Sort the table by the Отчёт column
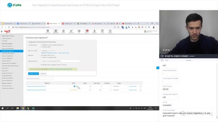 [x=74, y=83]
